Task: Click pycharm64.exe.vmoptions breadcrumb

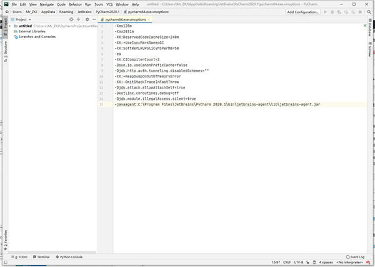Action: click(x=146, y=12)
